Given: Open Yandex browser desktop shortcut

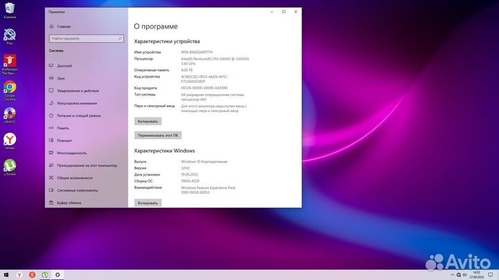Looking at the screenshot, I should pos(10,141).
